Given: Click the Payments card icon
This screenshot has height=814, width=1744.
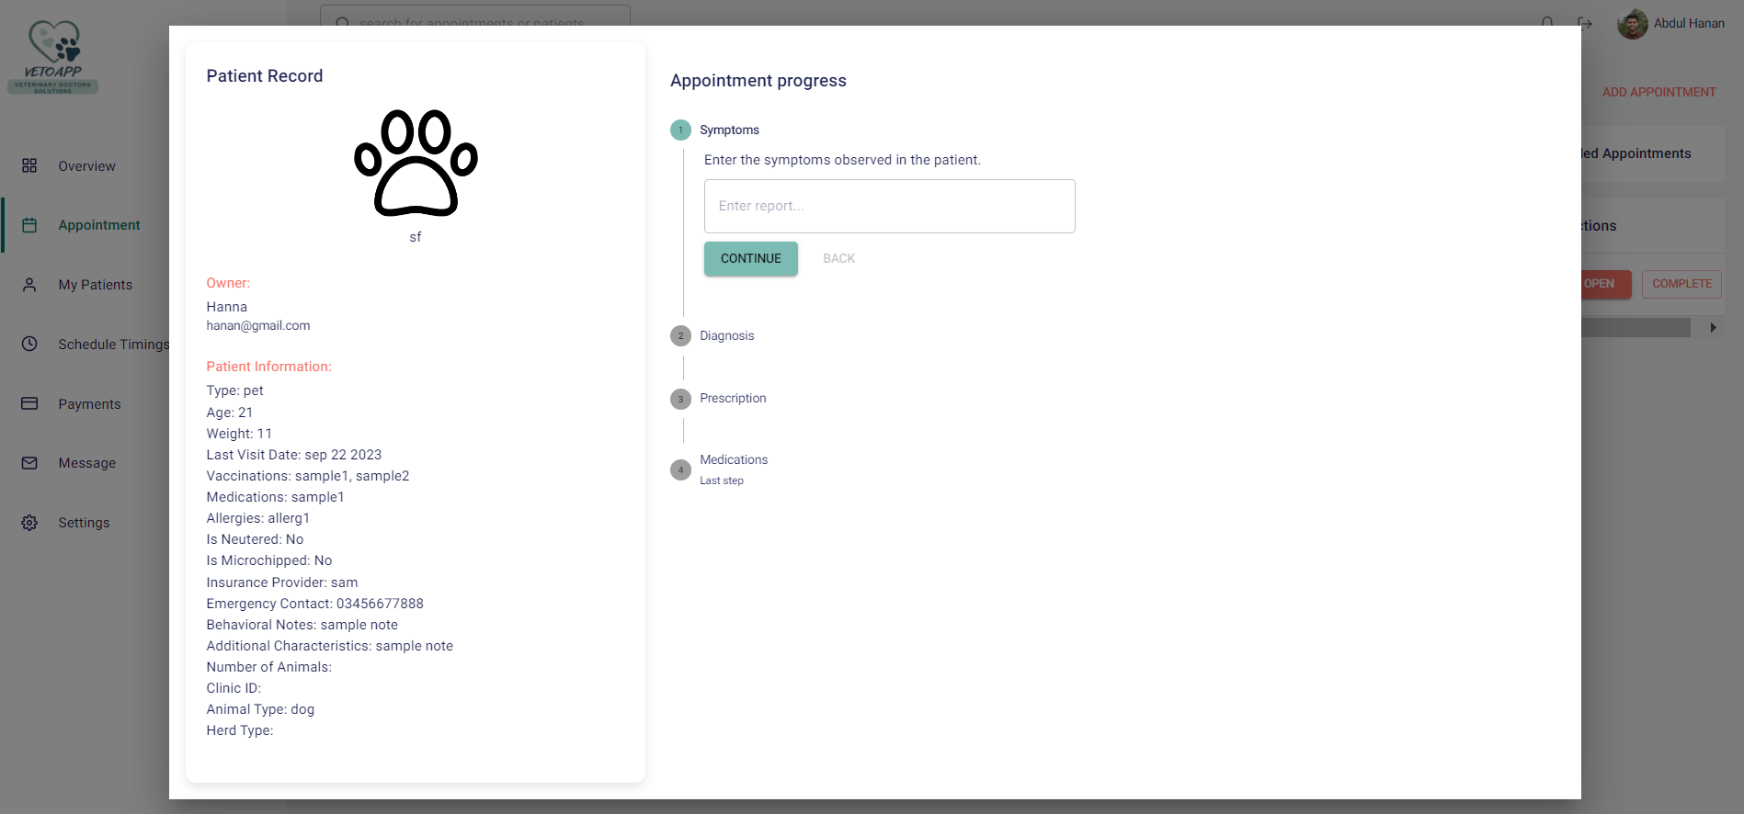Looking at the screenshot, I should (x=29, y=403).
